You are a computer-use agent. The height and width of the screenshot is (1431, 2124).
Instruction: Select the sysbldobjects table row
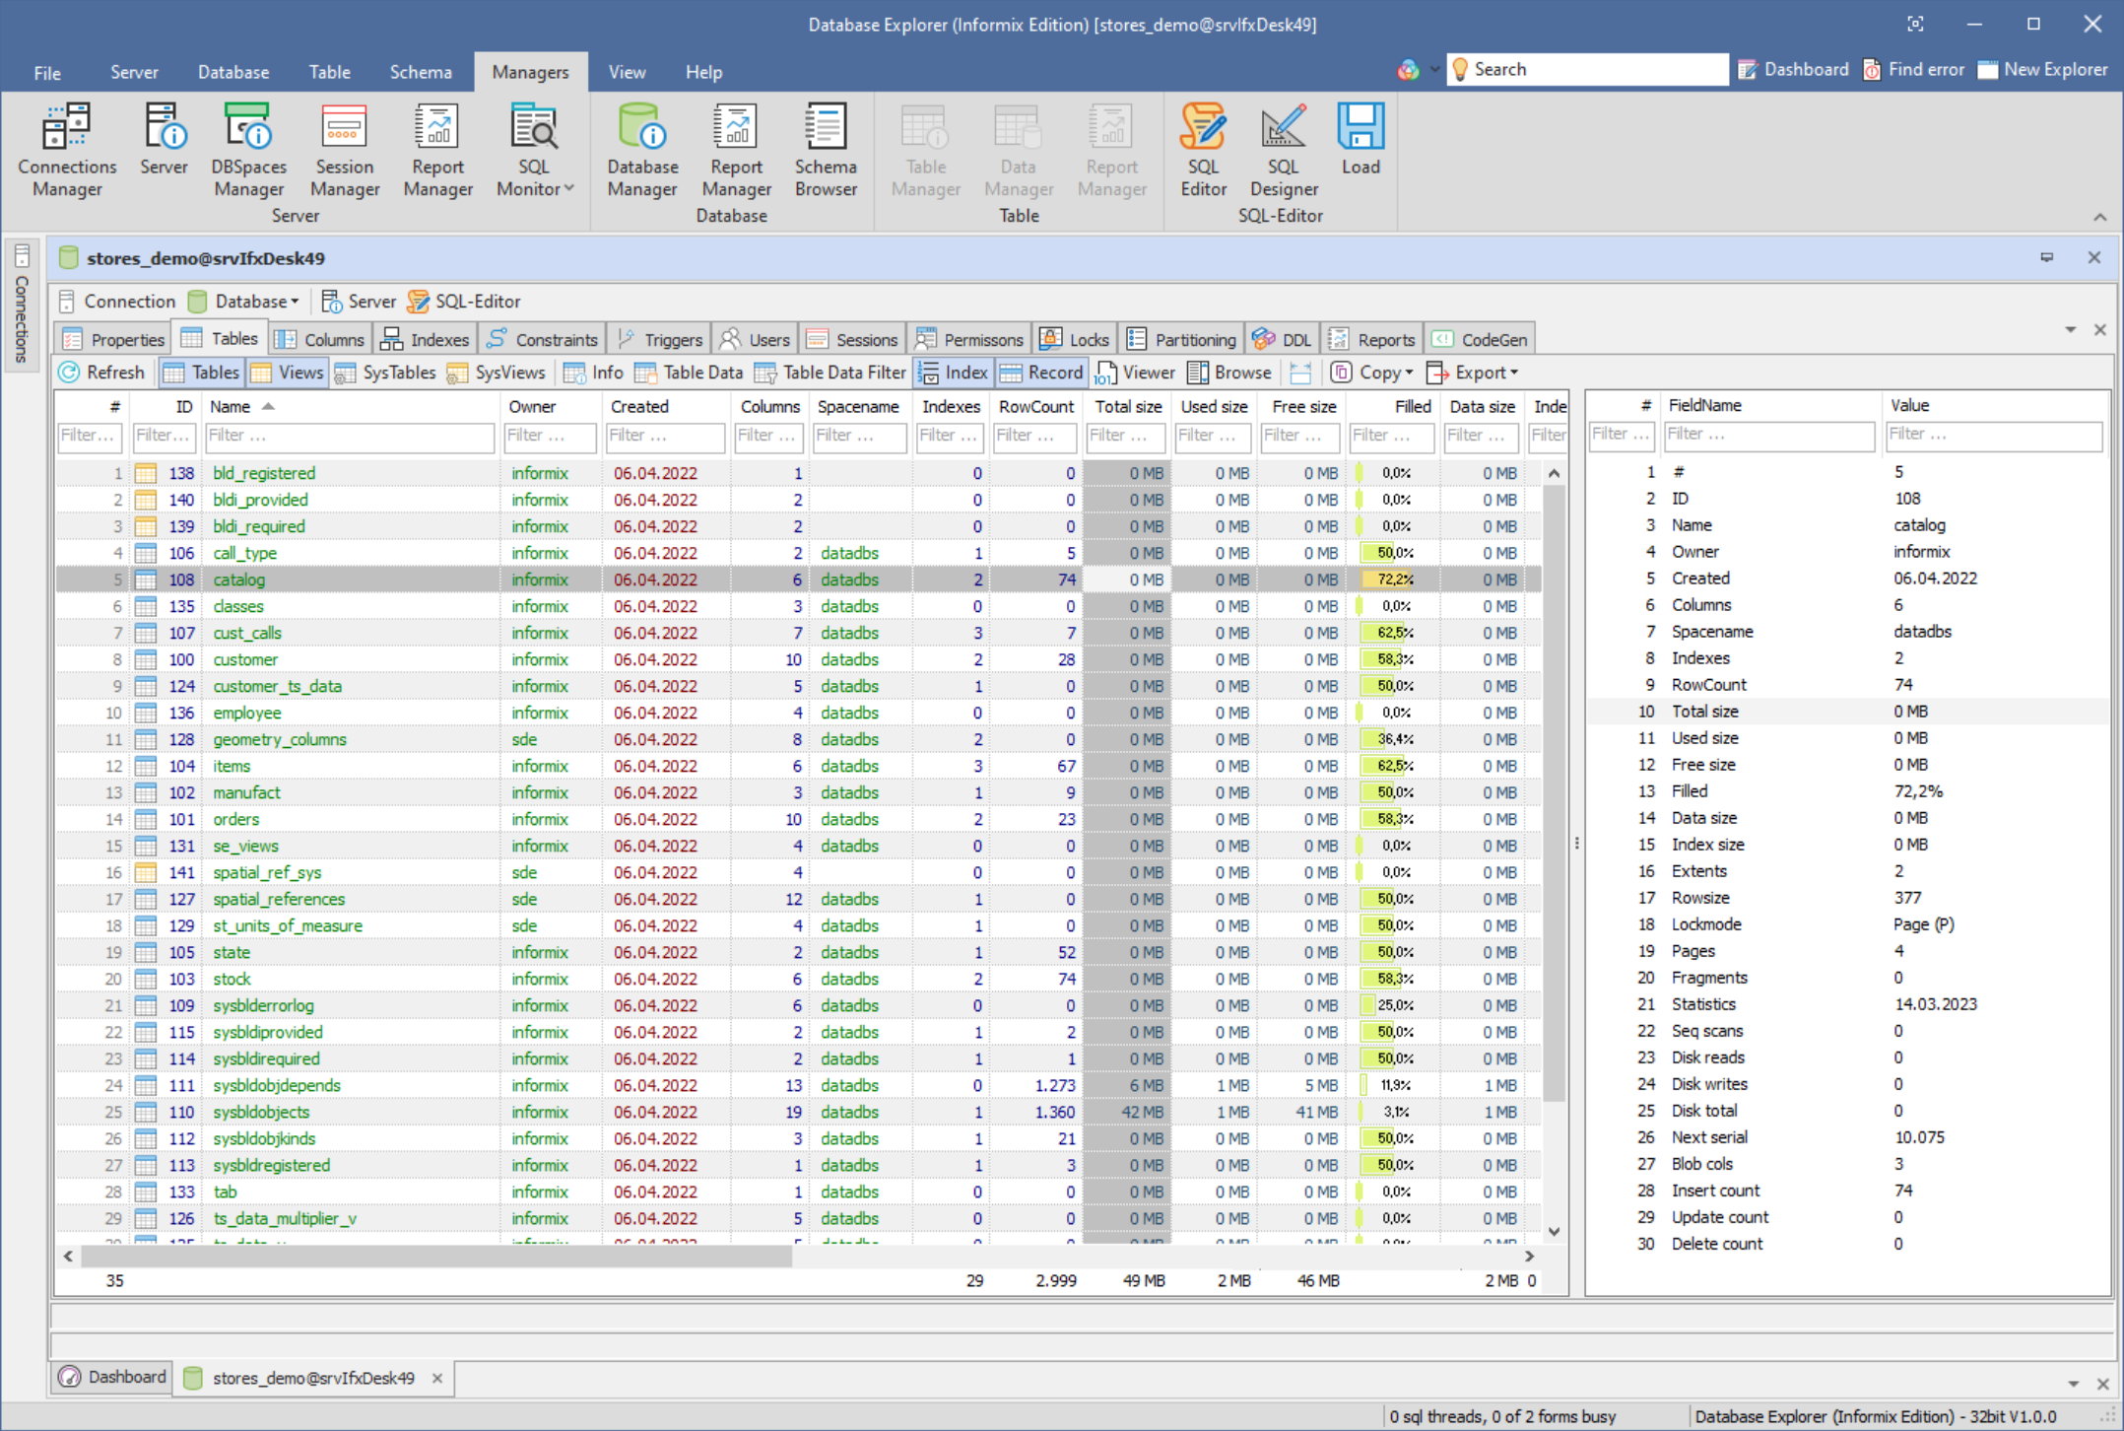click(x=798, y=1112)
